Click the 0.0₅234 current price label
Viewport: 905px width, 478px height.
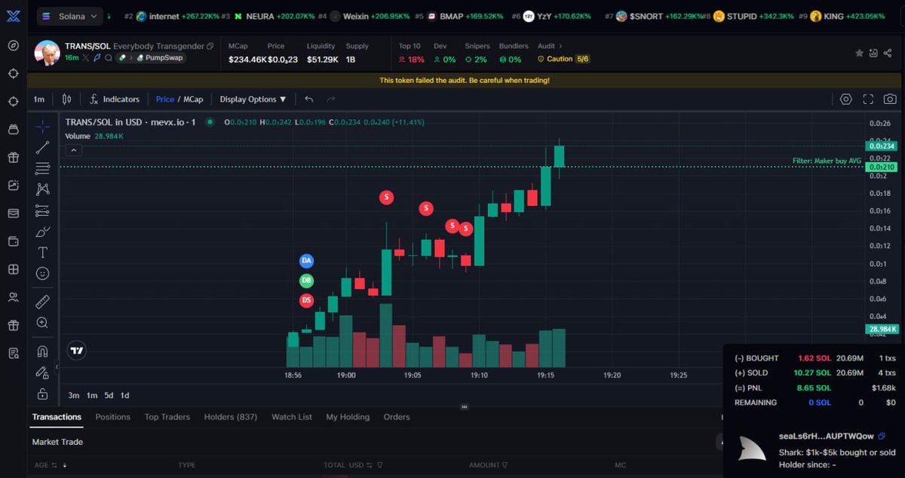[882, 146]
